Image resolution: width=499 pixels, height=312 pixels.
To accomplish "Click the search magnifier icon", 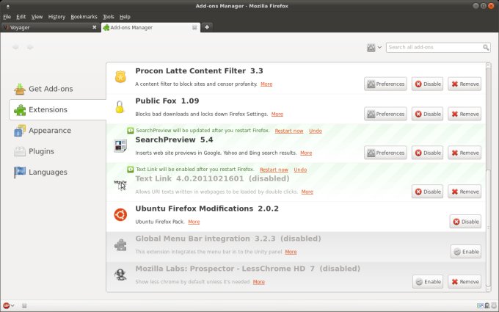I will tap(486, 48).
